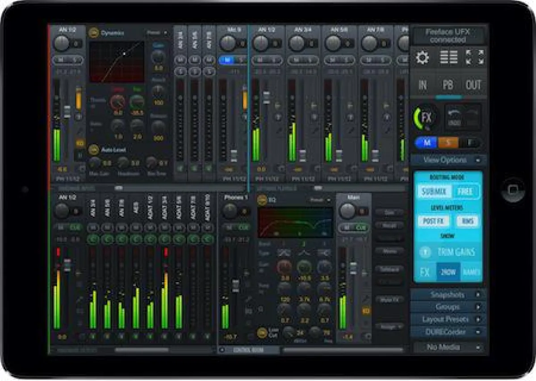Toggle Trim Gains in the View Options panel
This screenshot has width=536, height=381.
coord(447,251)
